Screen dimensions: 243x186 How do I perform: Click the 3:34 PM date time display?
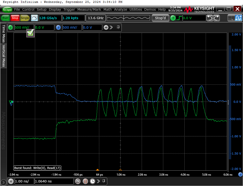175,9
